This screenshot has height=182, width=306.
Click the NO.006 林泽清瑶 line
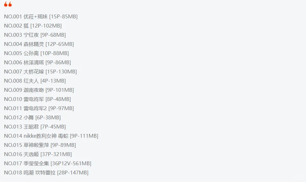[37, 62]
